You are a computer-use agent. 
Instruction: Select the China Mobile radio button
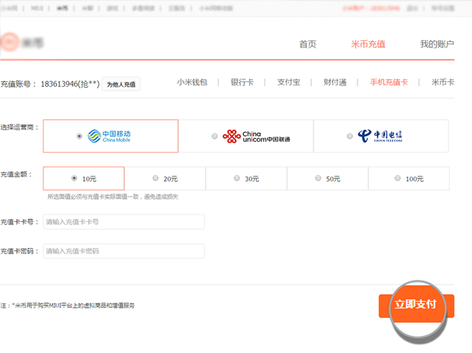(79, 136)
